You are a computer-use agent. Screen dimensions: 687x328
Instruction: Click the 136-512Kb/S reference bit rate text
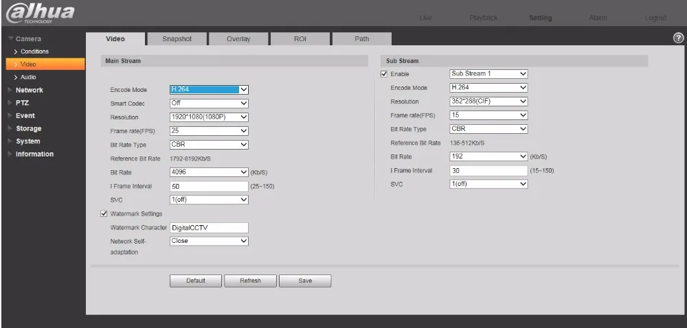pos(467,143)
